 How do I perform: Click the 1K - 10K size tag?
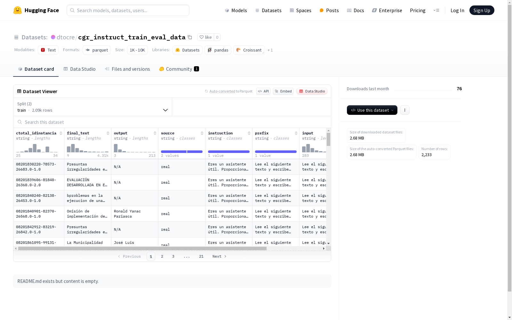[137, 50]
